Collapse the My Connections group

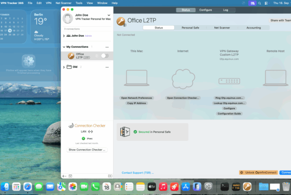[x=64, y=46]
